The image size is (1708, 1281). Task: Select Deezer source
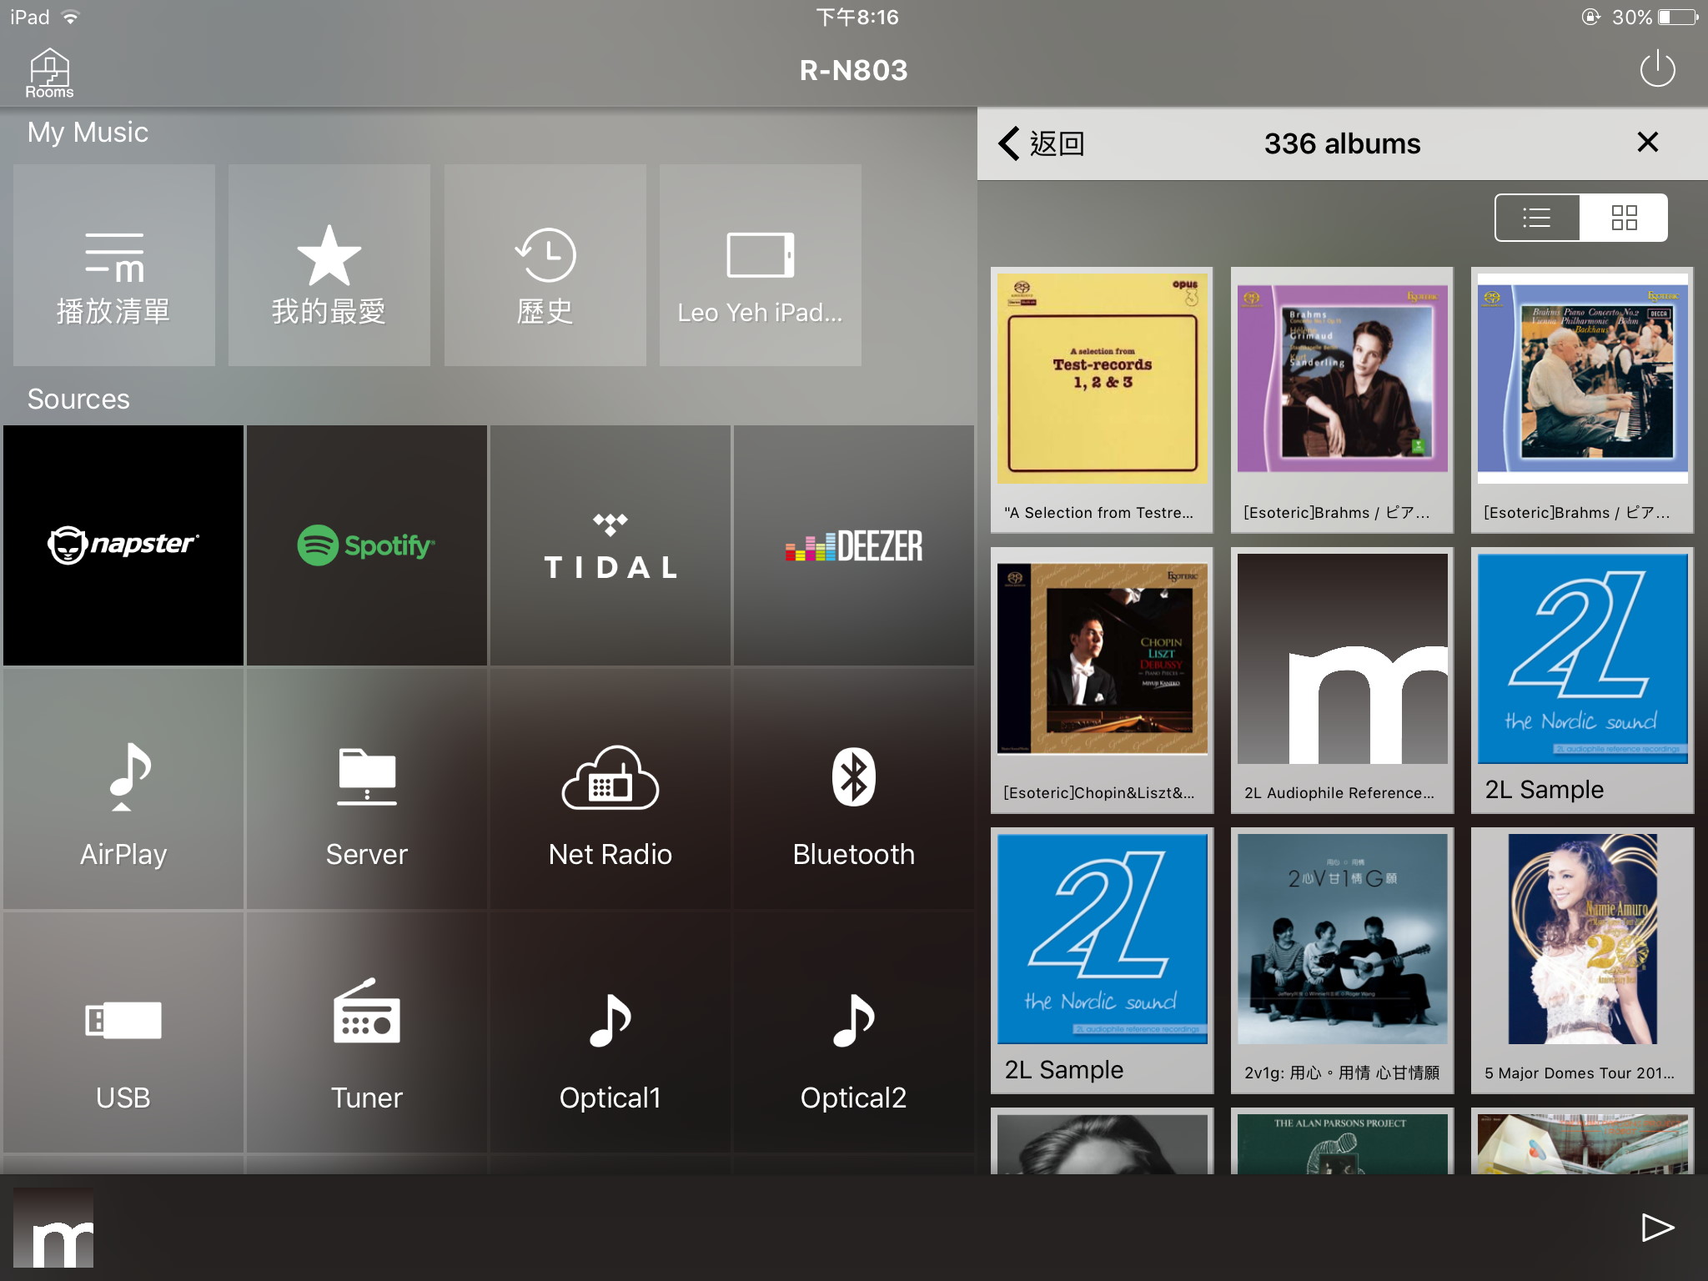coord(854,545)
